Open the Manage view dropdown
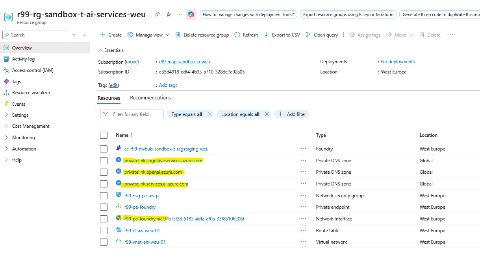The width and height of the screenshot is (480, 268). coord(148,35)
